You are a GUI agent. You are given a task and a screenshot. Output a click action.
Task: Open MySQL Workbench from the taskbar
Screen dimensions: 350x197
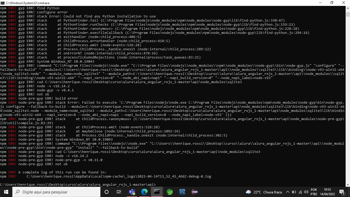182,192
